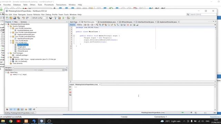Image resolution: width=221 pixels, height=124 pixels.
Task: Switch to the Services tab
Action: [x=23, y=22]
